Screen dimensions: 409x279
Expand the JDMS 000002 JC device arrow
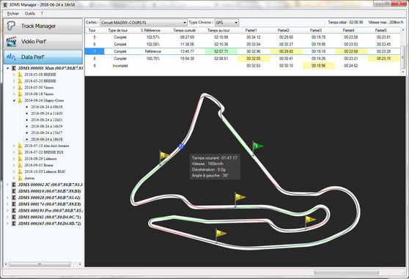click(x=7, y=185)
